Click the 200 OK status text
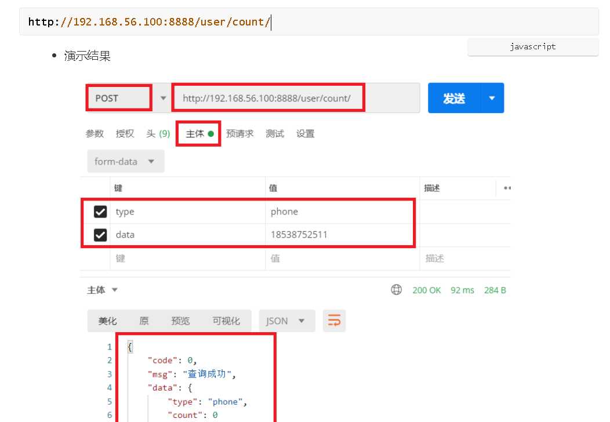 (x=426, y=290)
